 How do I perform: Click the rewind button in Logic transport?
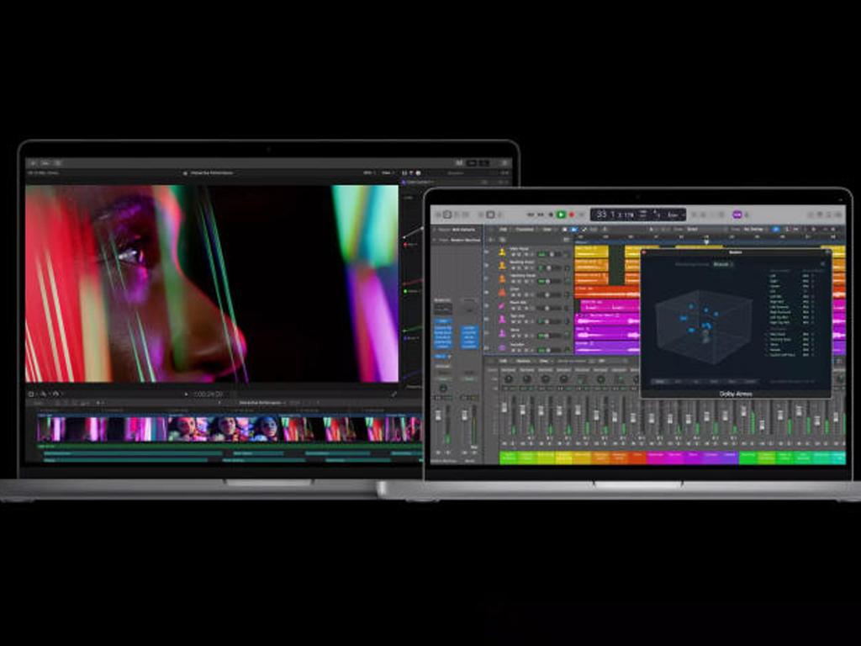click(x=531, y=214)
